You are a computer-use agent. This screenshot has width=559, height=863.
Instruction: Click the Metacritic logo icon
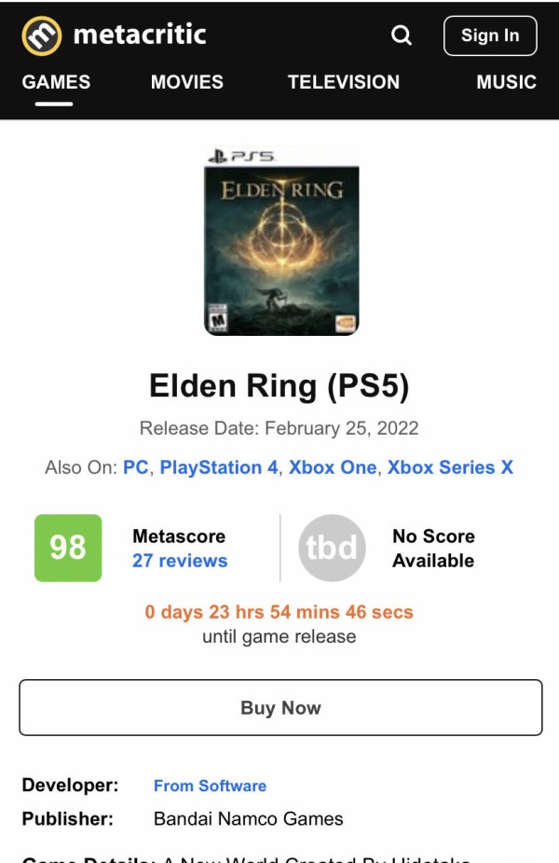(41, 35)
